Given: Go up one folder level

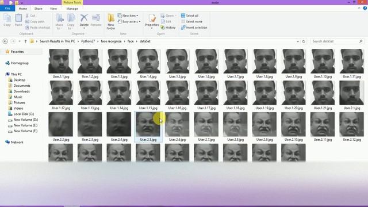Looking at the screenshot, I should [25, 41].
